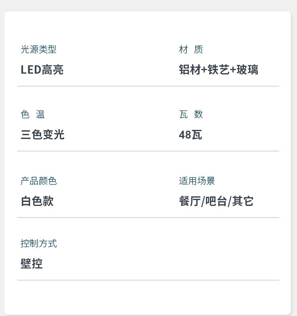The image size is (297, 316).
Task: Select the 餐厅/吧台/其它 value text
Action: (216, 201)
